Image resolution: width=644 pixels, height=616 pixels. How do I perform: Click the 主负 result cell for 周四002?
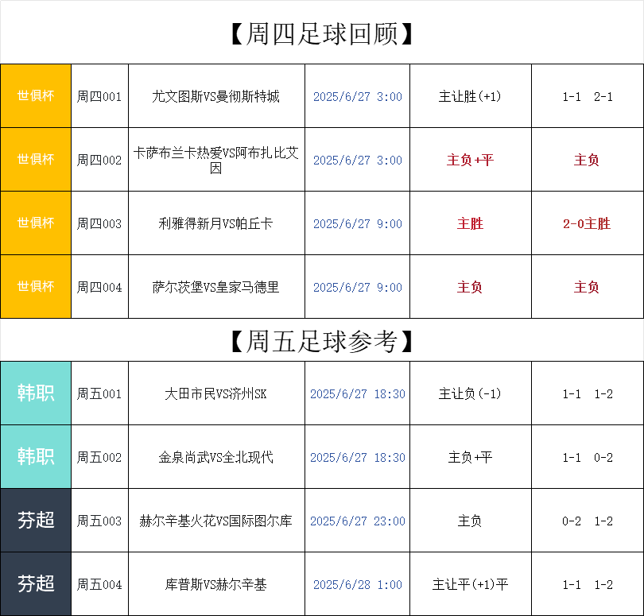[588, 159]
